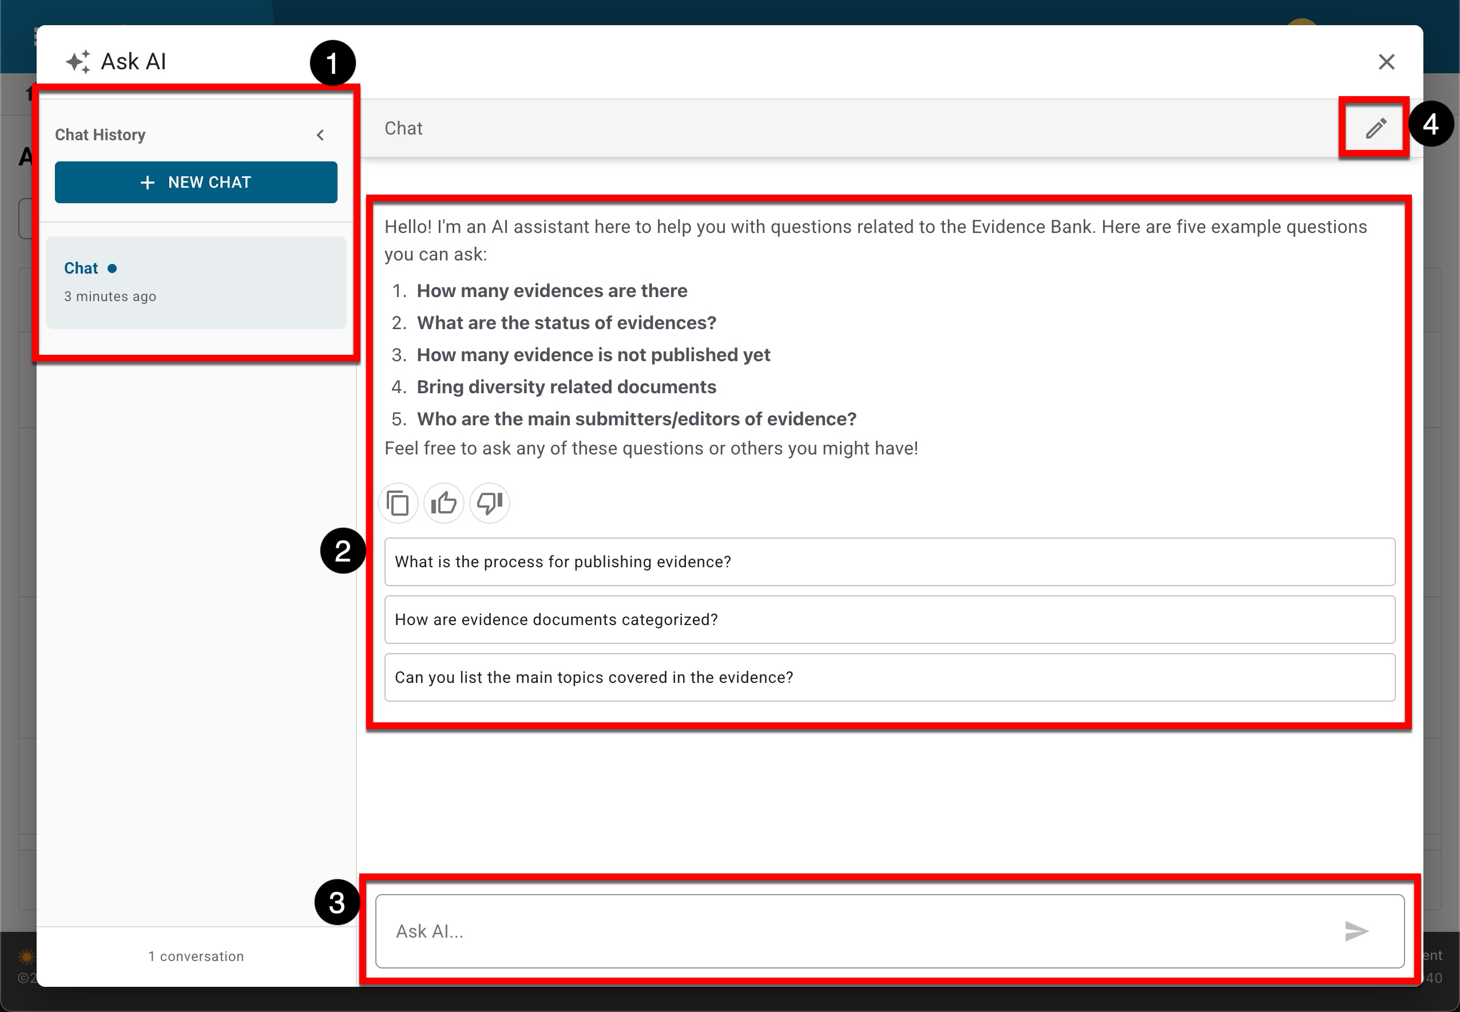Collapse the Chat History panel chevron
Viewport: 1460px width, 1012px height.
[x=320, y=135]
